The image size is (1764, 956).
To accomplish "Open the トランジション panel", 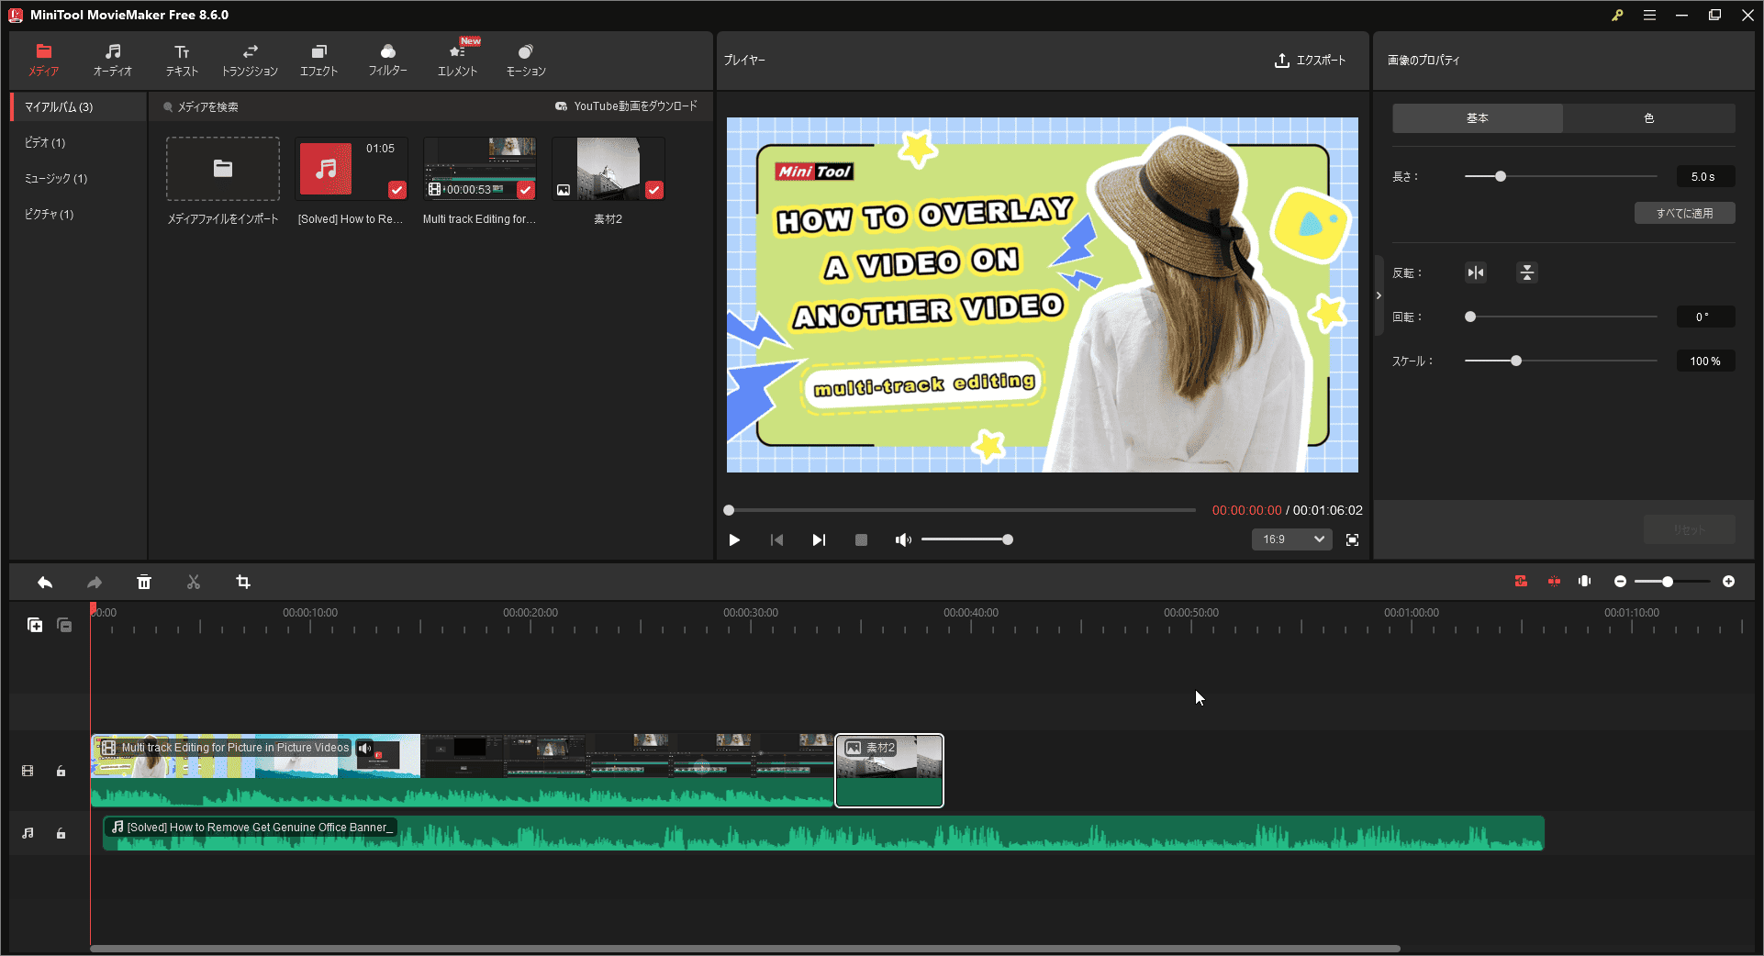I will (x=249, y=60).
